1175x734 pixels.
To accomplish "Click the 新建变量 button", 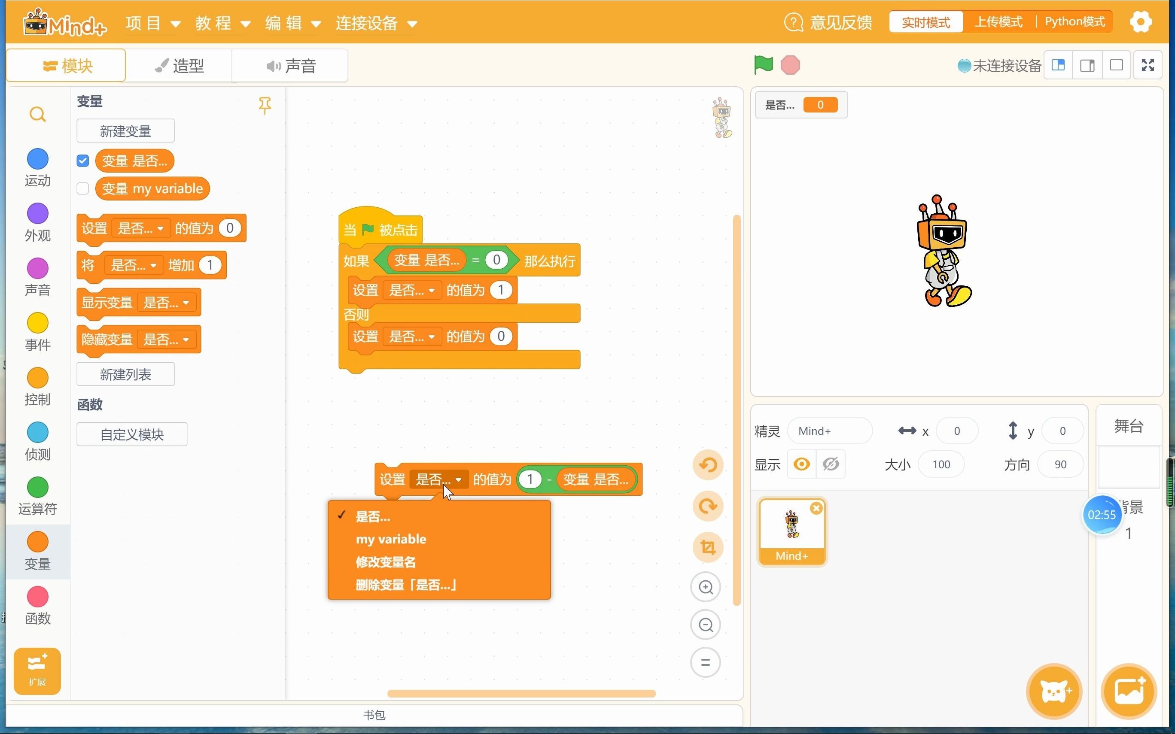I will tap(125, 131).
